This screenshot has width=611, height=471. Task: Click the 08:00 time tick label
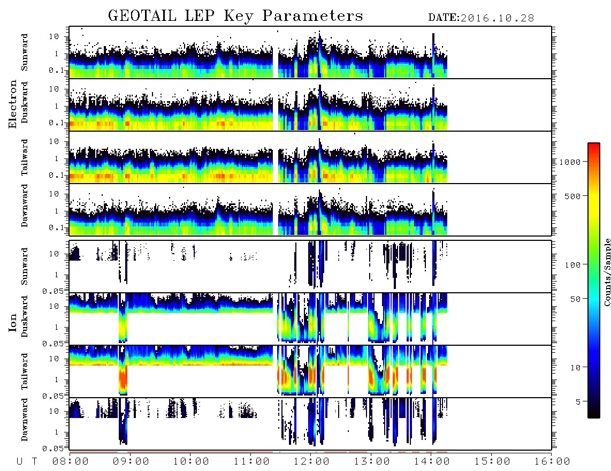tap(70, 462)
